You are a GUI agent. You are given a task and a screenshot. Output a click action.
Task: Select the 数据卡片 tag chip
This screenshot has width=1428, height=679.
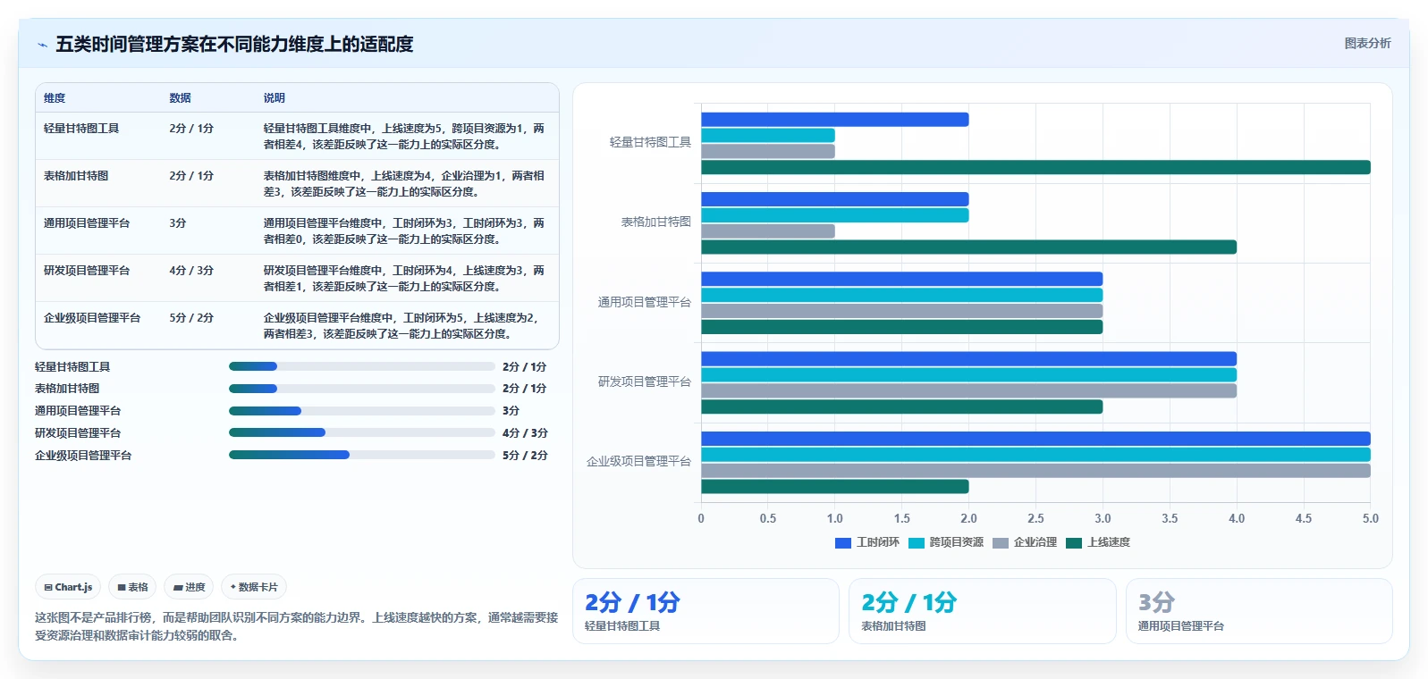[x=254, y=587]
